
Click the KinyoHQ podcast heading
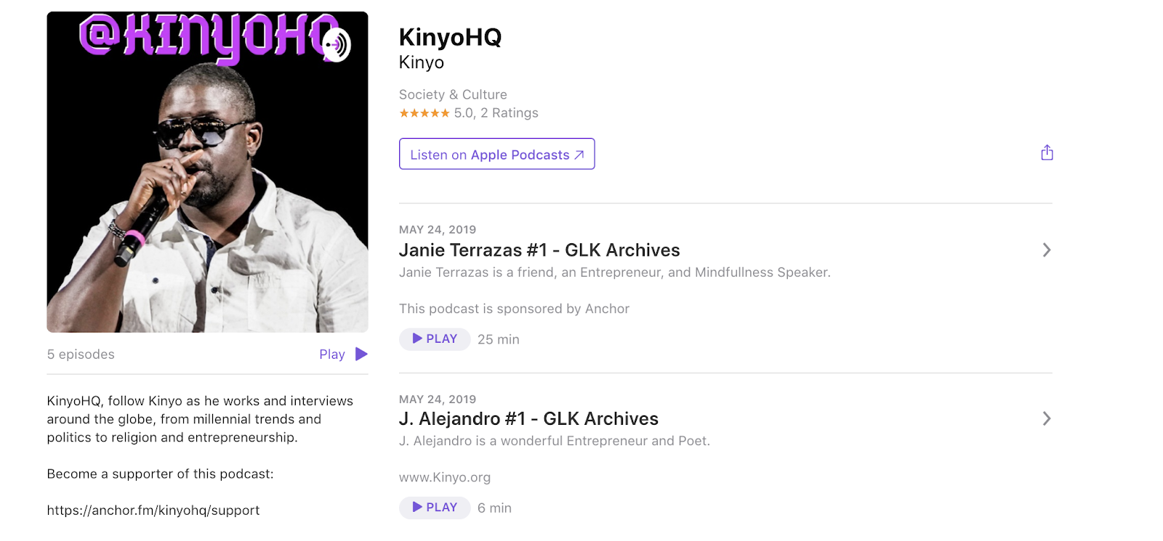click(x=450, y=37)
